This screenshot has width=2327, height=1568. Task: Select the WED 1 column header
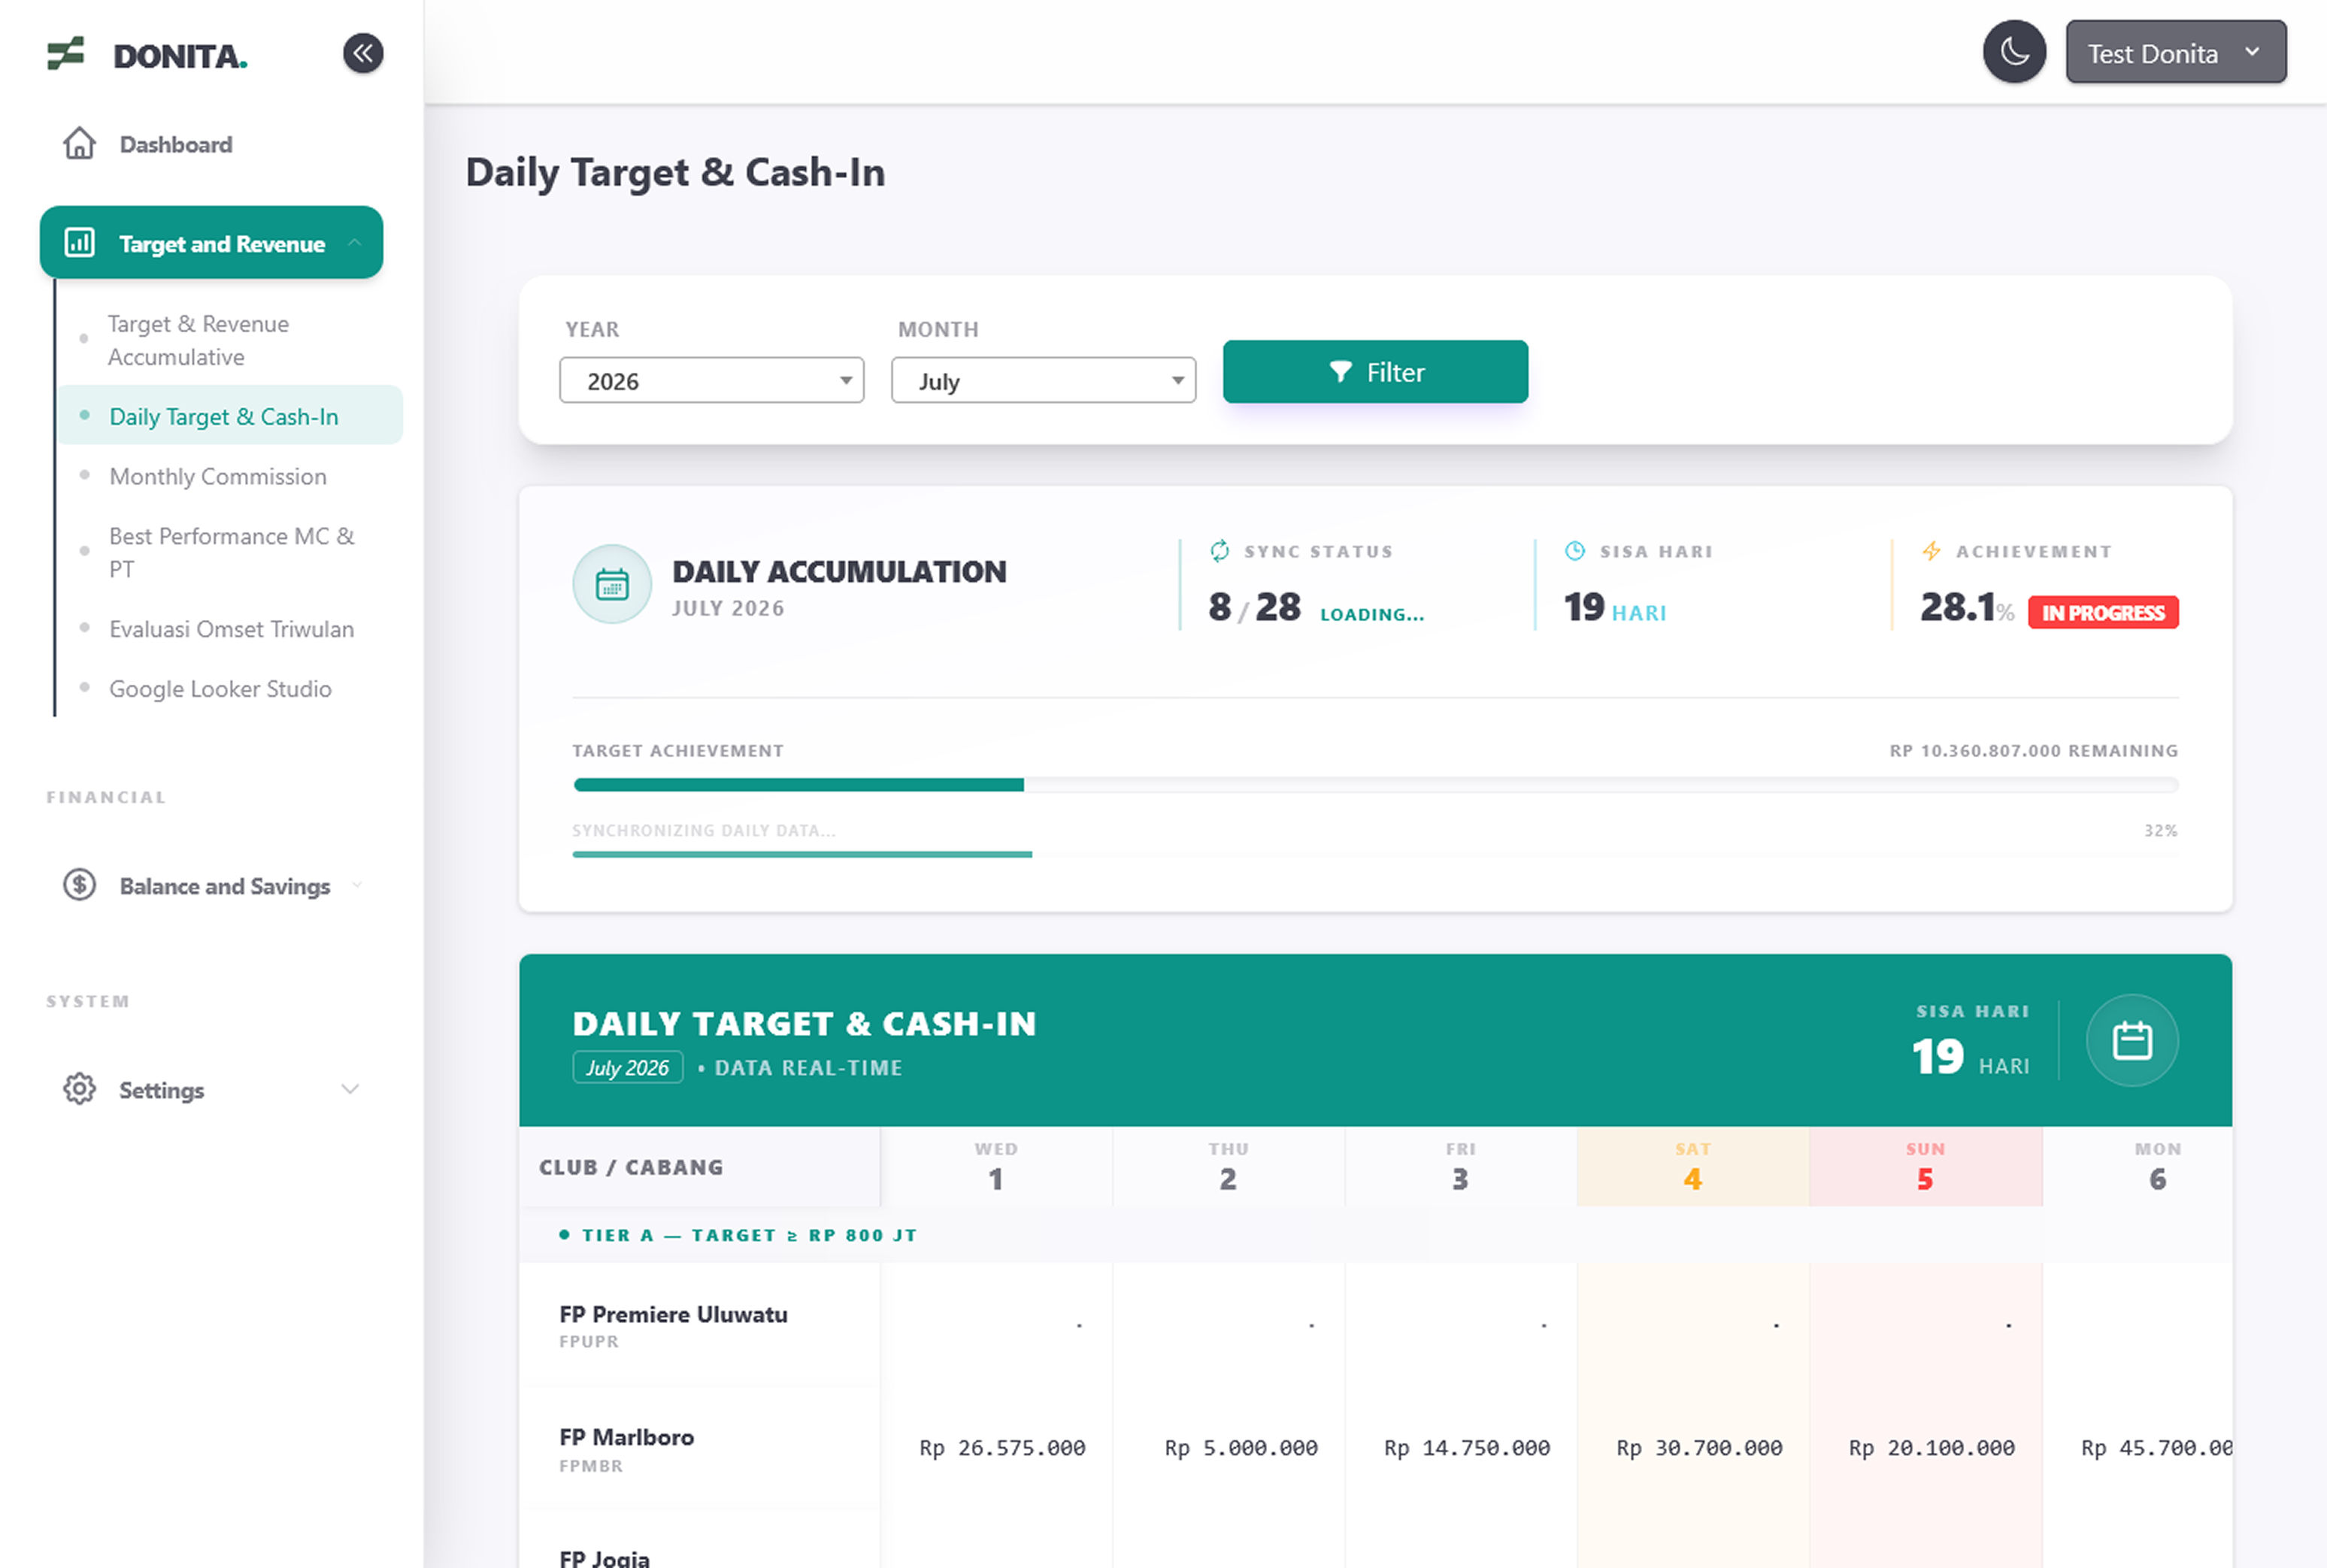pyautogui.click(x=996, y=1166)
